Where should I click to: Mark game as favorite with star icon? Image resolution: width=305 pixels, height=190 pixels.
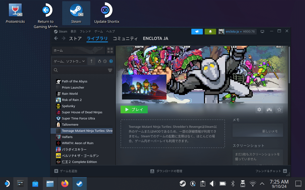point(279,110)
